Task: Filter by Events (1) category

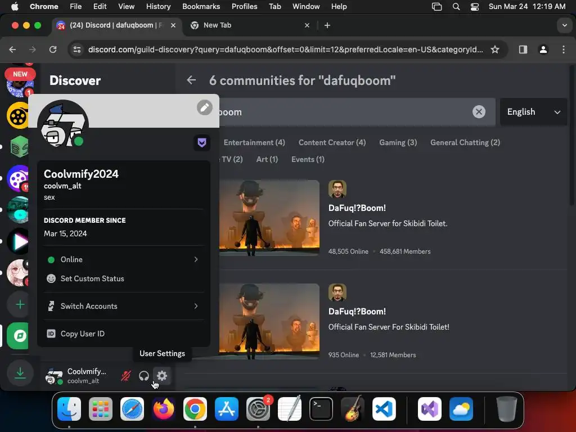Action: point(308,159)
